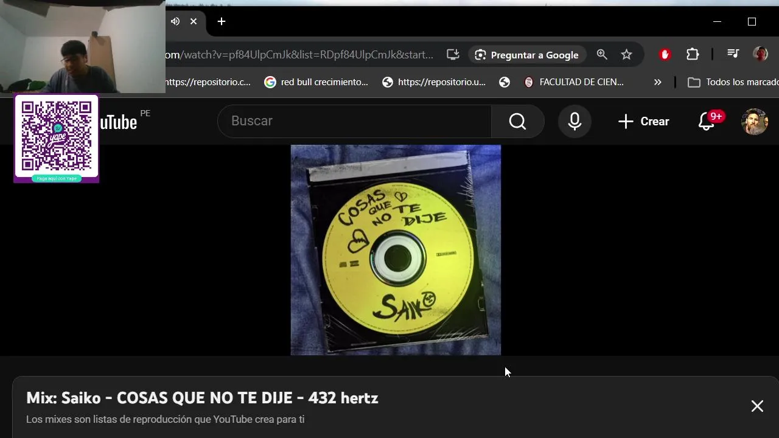Screen dimensions: 779x438
Task: Click the Saiko album video player
Action: pyautogui.click(x=396, y=250)
